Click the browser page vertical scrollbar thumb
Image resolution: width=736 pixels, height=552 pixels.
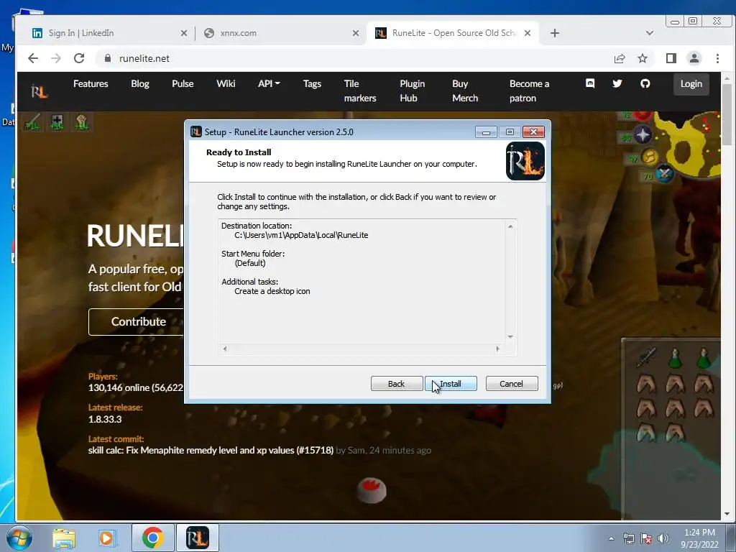(727, 114)
